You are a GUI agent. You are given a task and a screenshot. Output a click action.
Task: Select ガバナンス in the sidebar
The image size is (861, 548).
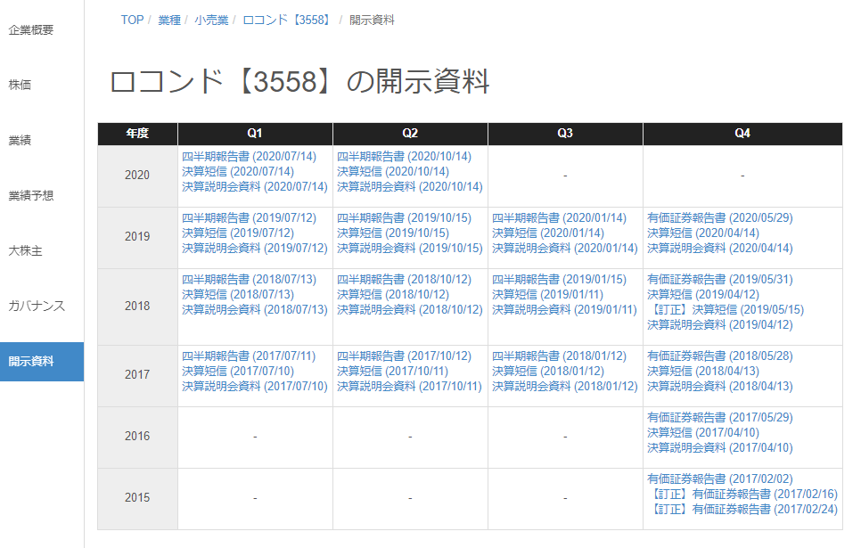(x=37, y=306)
